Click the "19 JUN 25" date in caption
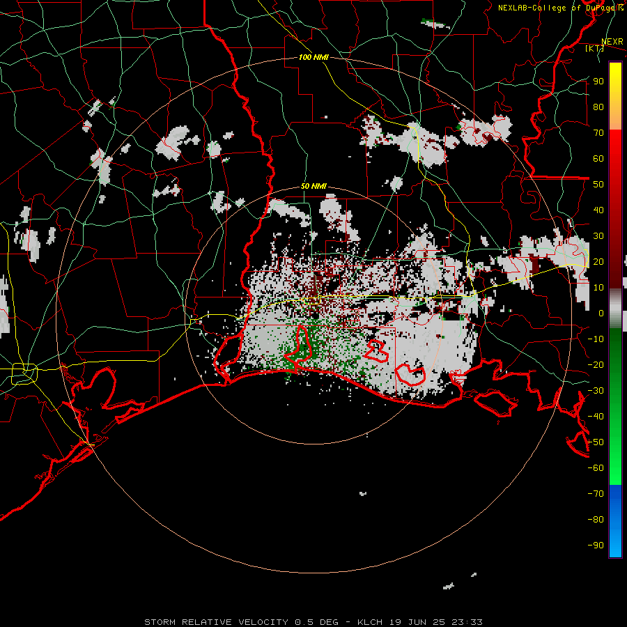The height and width of the screenshot is (627, 627). [x=417, y=622]
